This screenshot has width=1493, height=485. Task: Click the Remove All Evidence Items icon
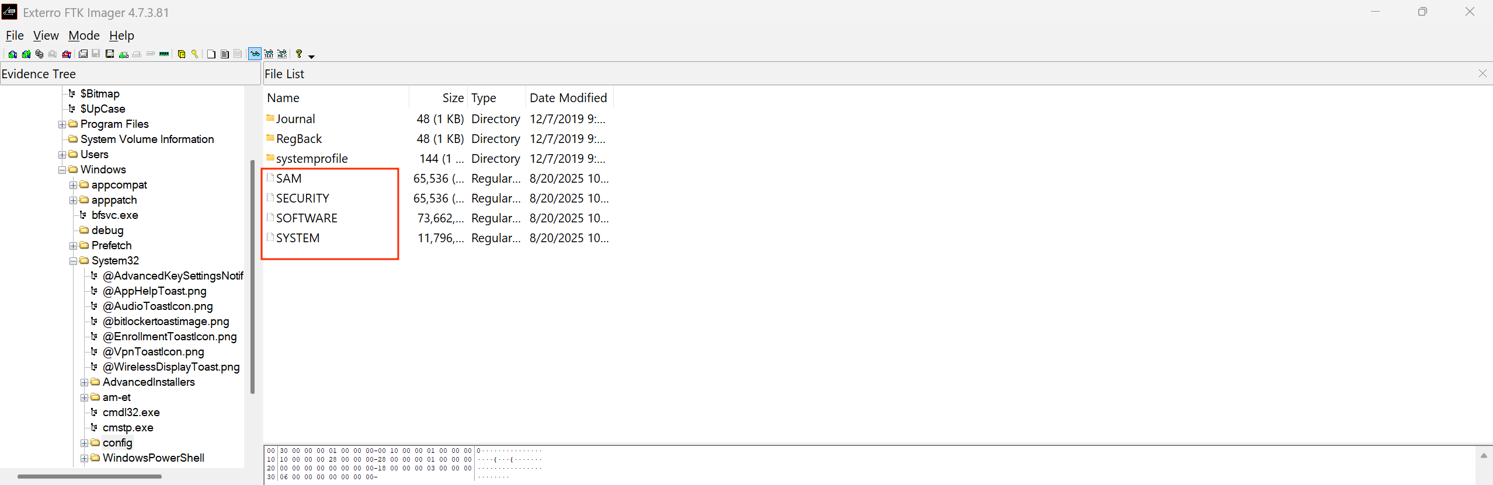click(x=67, y=54)
